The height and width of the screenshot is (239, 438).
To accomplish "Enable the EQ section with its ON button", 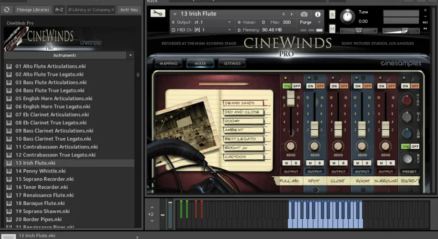I will pos(405,86).
